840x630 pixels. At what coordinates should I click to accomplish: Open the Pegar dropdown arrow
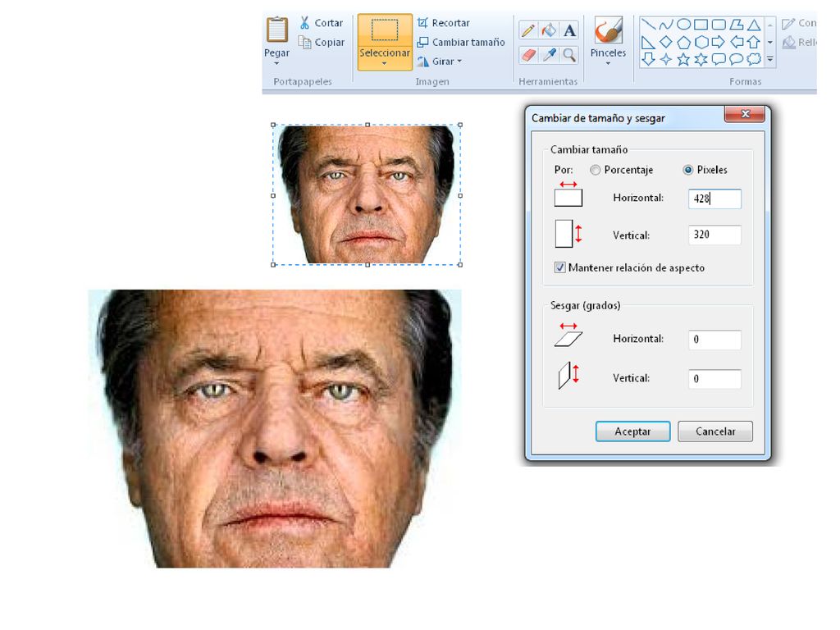click(x=276, y=63)
